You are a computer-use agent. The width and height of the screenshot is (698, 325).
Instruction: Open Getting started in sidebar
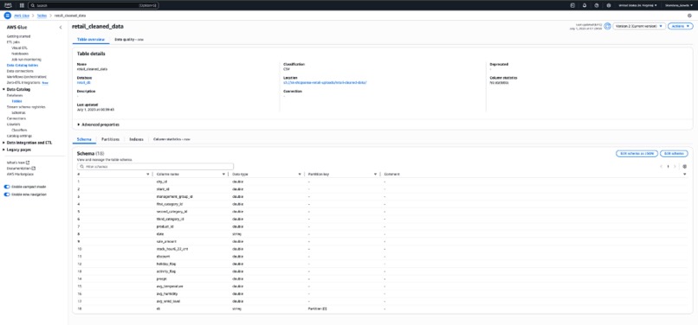[x=19, y=36]
